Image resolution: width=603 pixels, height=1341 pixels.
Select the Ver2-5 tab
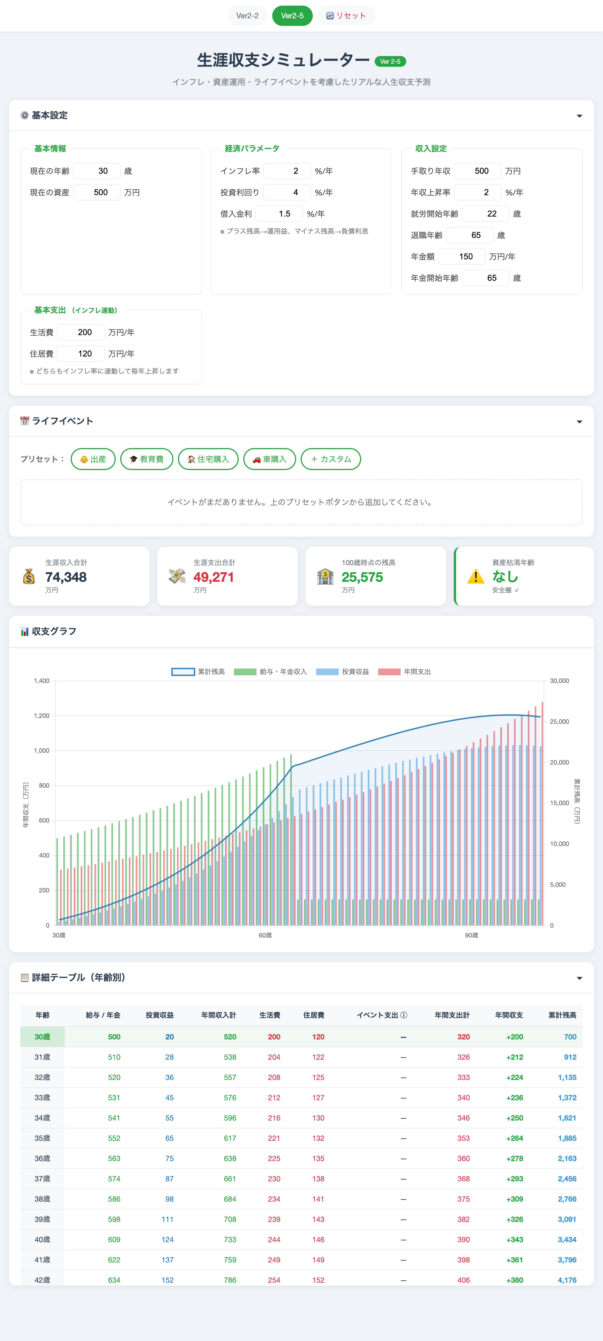[x=292, y=15]
